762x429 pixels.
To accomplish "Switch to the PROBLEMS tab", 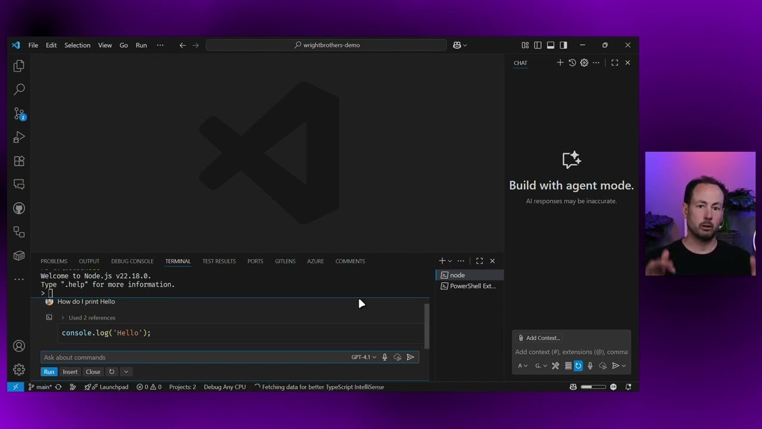I will click(x=54, y=261).
